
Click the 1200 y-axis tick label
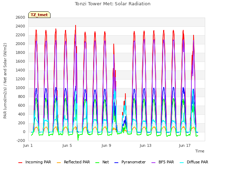coord(20,79)
